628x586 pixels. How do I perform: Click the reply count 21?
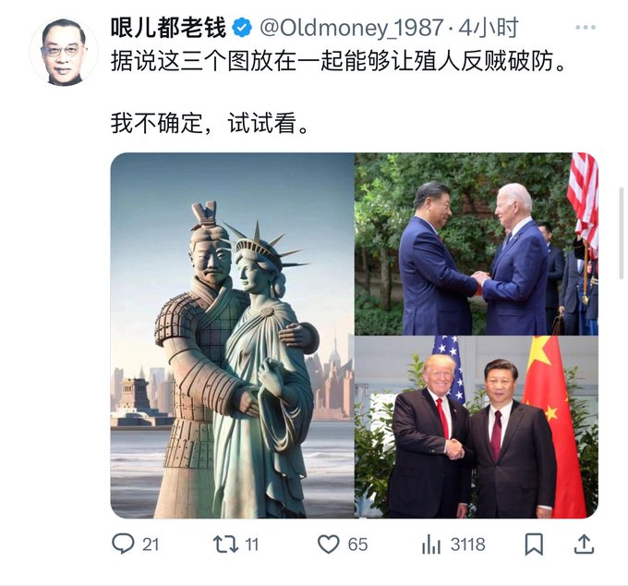[151, 544]
